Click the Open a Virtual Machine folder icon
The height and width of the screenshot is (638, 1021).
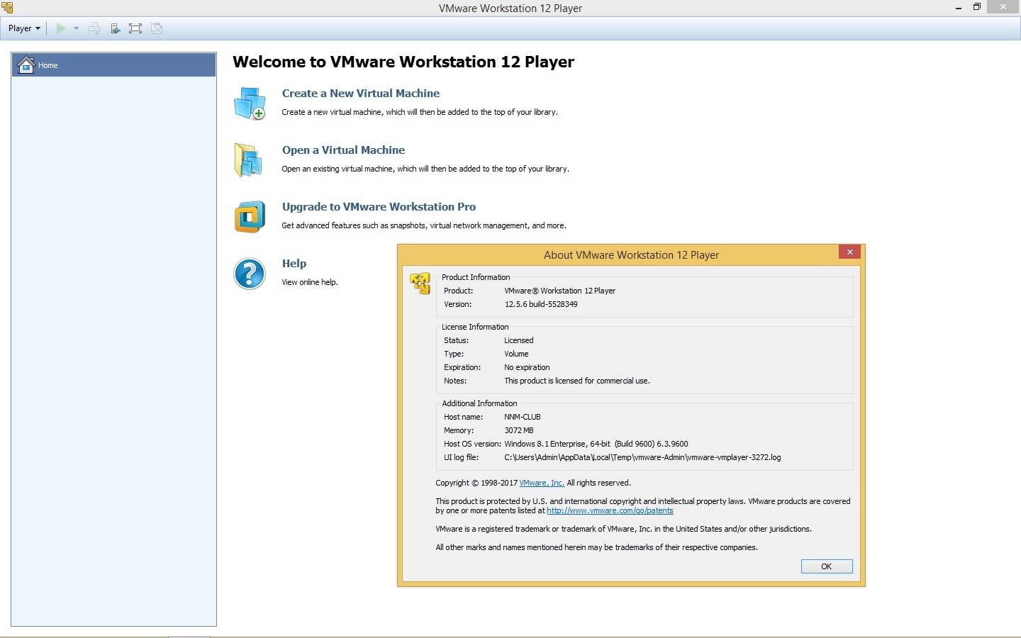point(249,159)
